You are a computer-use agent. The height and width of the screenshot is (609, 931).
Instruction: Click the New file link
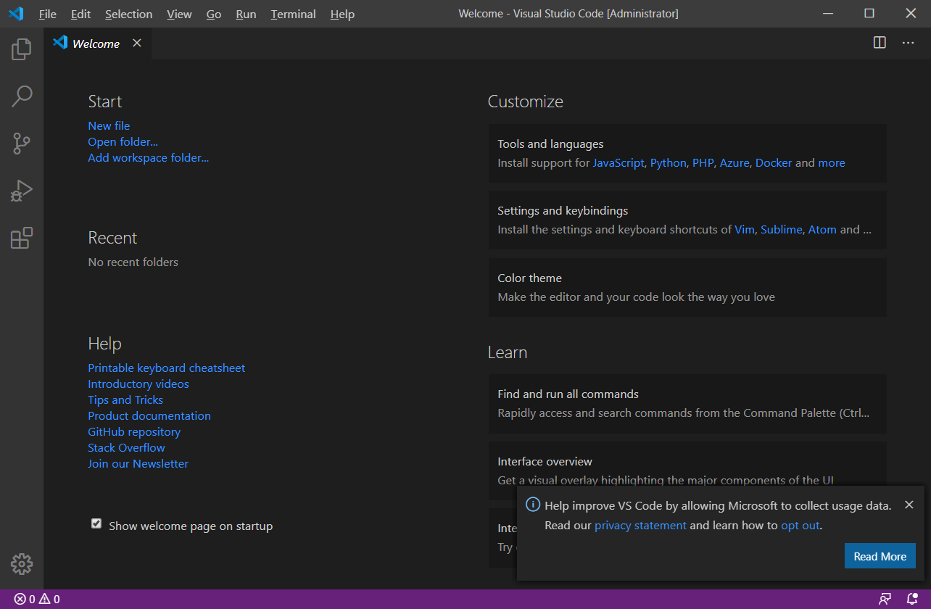coord(109,125)
